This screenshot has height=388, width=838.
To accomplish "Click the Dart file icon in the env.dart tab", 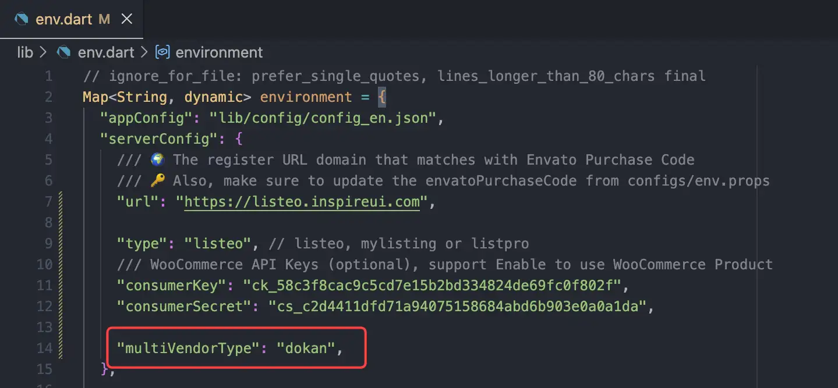I will click(x=22, y=19).
